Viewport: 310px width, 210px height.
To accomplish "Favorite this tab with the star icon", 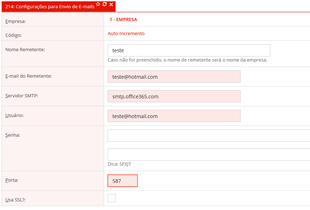I will point(98,4).
